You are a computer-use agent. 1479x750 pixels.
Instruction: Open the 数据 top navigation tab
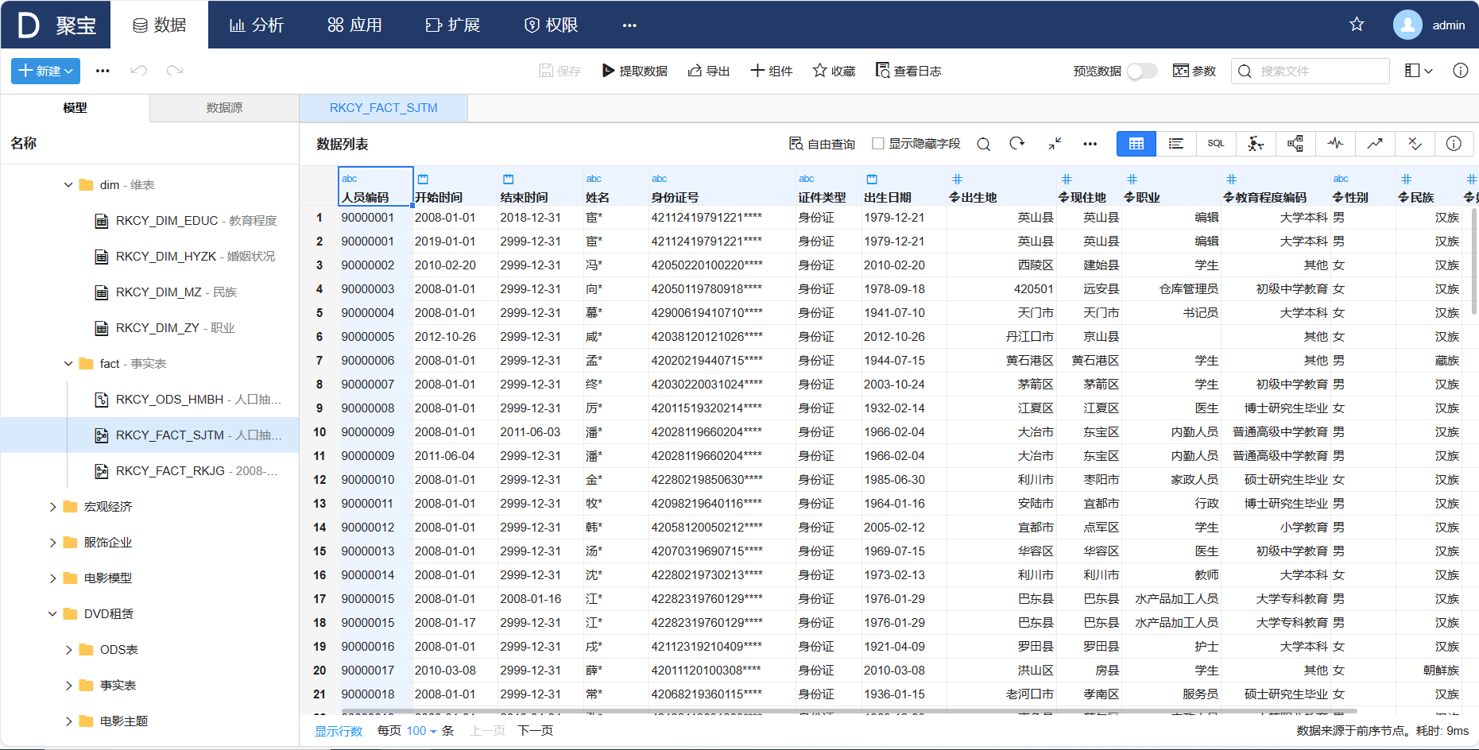coord(159,25)
